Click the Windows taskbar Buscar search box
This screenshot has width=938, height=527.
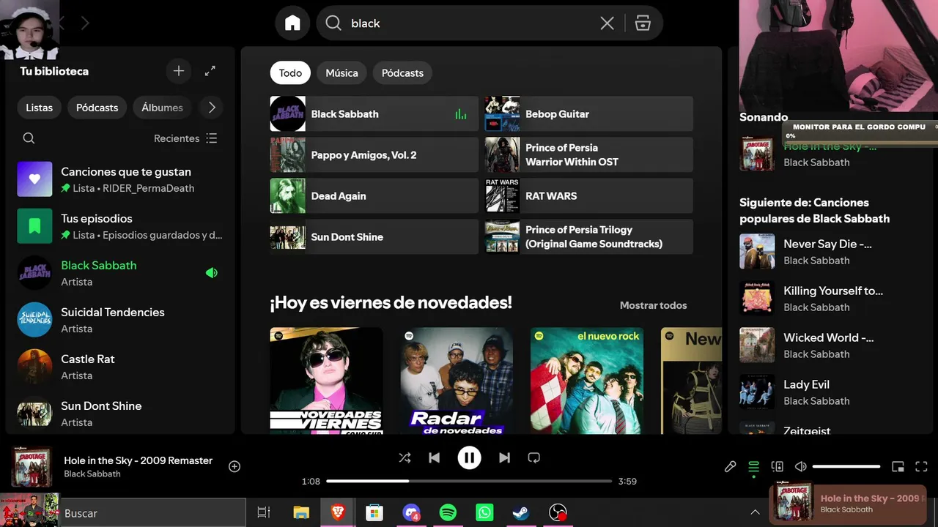[x=152, y=513]
